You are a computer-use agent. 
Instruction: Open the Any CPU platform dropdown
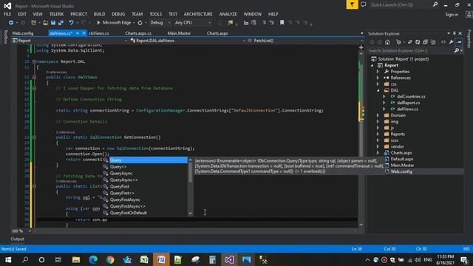[193, 23]
